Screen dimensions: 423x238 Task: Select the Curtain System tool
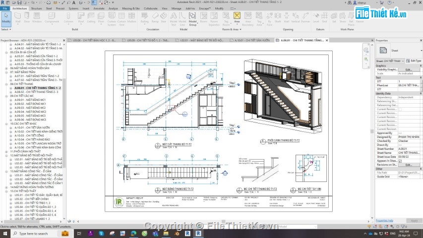[x=112, y=19]
